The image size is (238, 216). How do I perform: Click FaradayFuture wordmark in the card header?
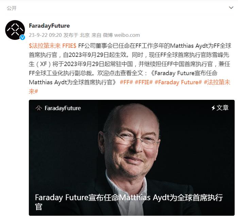click(x=63, y=108)
